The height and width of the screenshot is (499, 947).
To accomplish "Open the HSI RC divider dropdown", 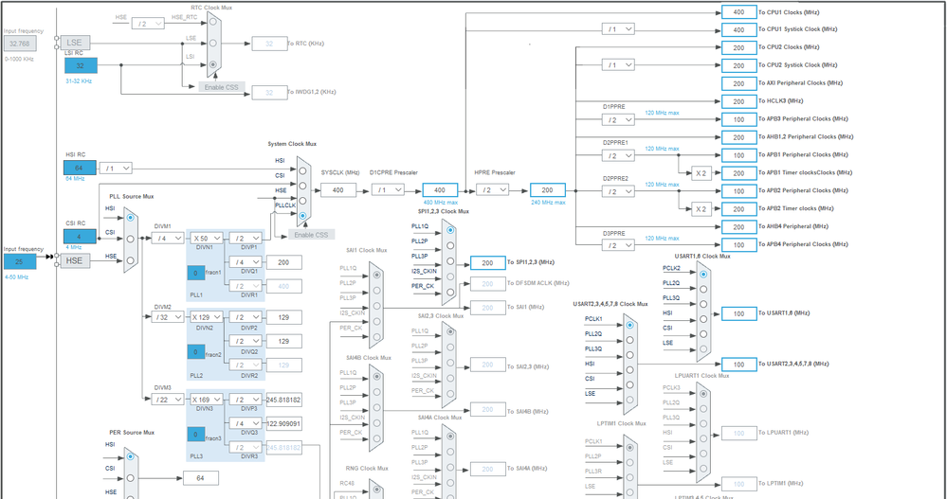I will pyautogui.click(x=116, y=169).
